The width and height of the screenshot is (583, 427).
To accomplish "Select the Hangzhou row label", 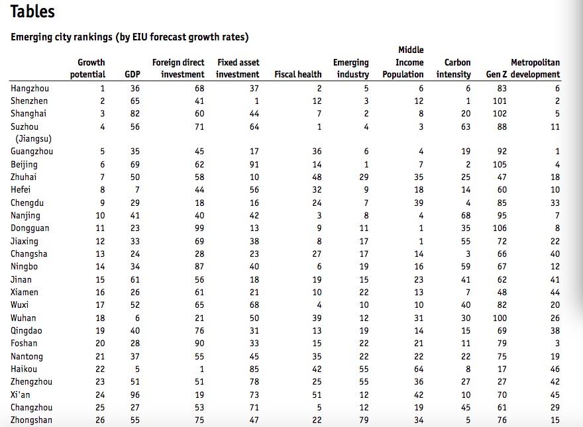I will click(x=30, y=88).
